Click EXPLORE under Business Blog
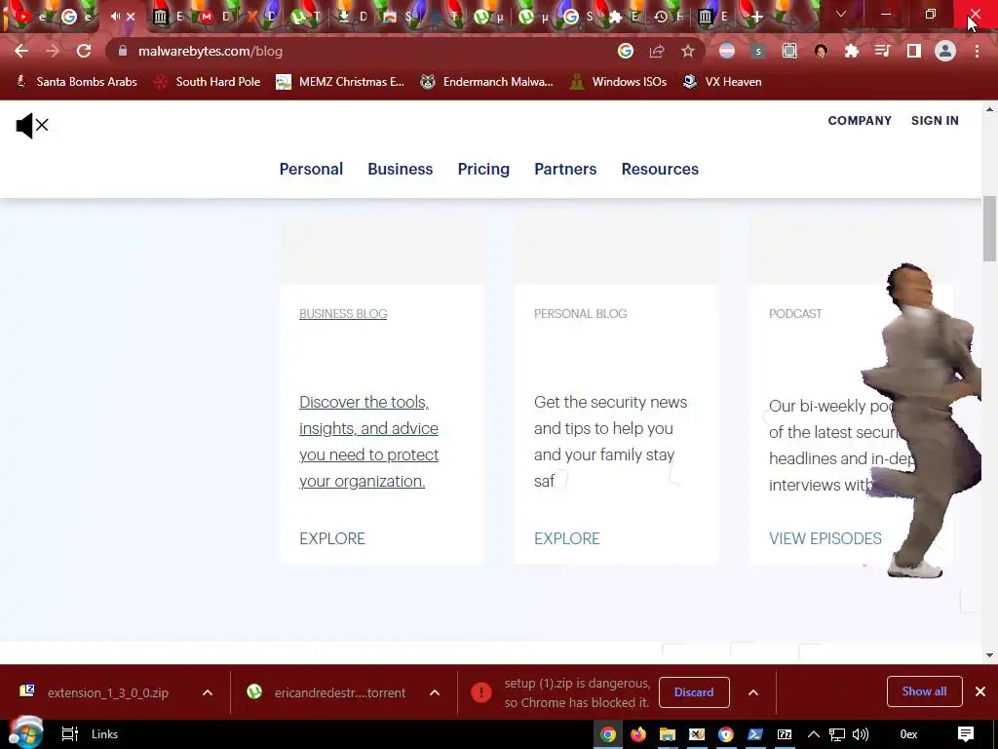 [332, 538]
